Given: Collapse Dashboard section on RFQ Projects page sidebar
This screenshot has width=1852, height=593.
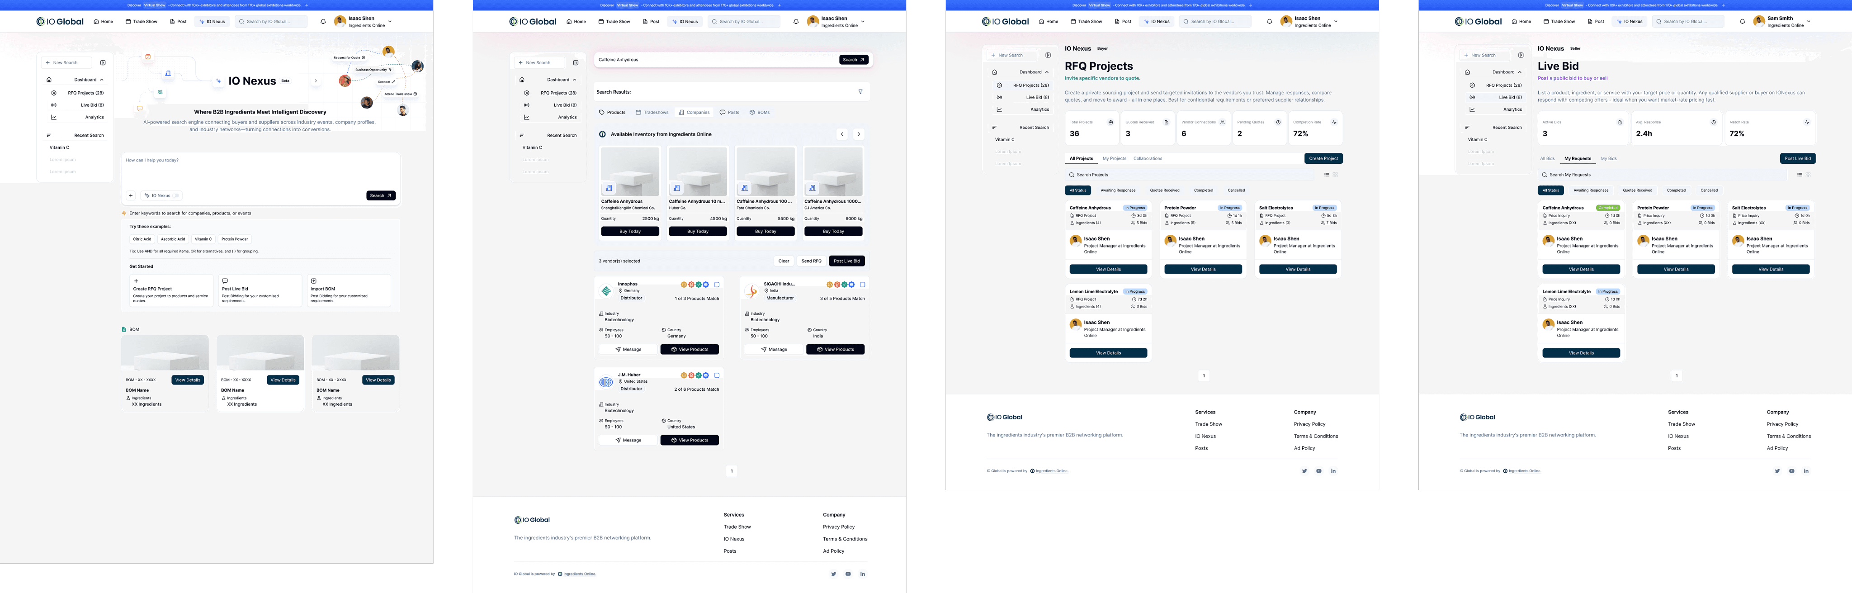Looking at the screenshot, I should [x=1047, y=72].
